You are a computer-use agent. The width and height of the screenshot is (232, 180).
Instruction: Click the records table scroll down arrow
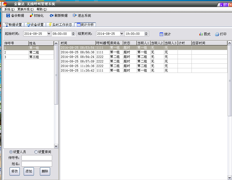coord(230,177)
